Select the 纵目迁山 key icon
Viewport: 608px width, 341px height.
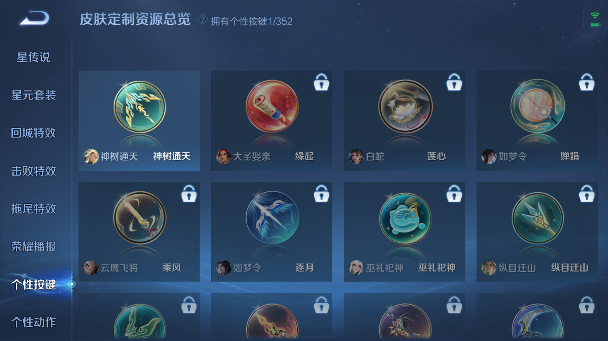(x=537, y=218)
